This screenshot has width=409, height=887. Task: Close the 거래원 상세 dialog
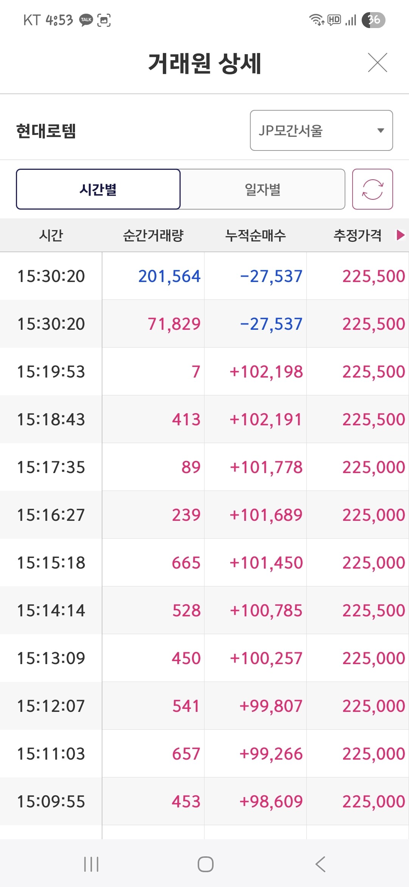point(378,63)
